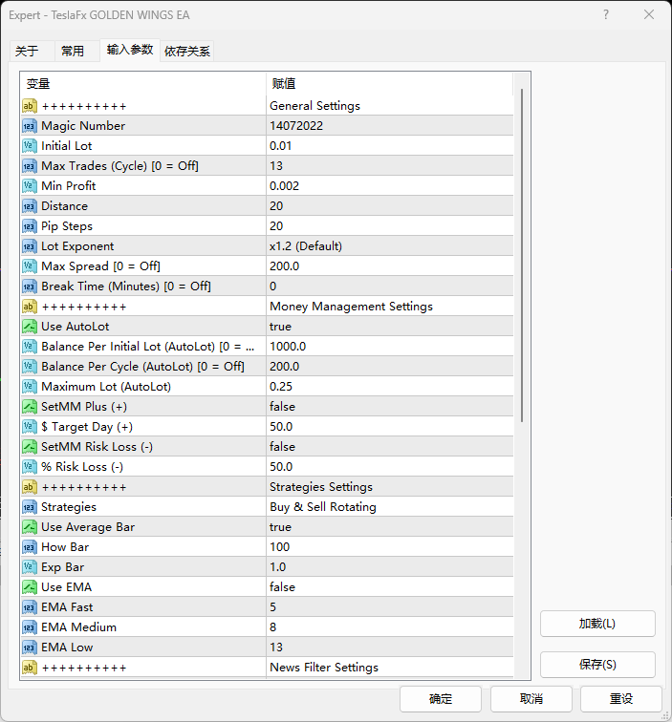Toggle the Use AutoLot true value
This screenshot has width=672, height=722.
coord(388,327)
